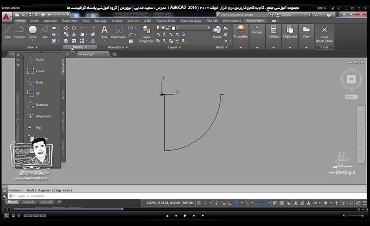
Task: Click the Explode tool icon
Action: [93, 35]
